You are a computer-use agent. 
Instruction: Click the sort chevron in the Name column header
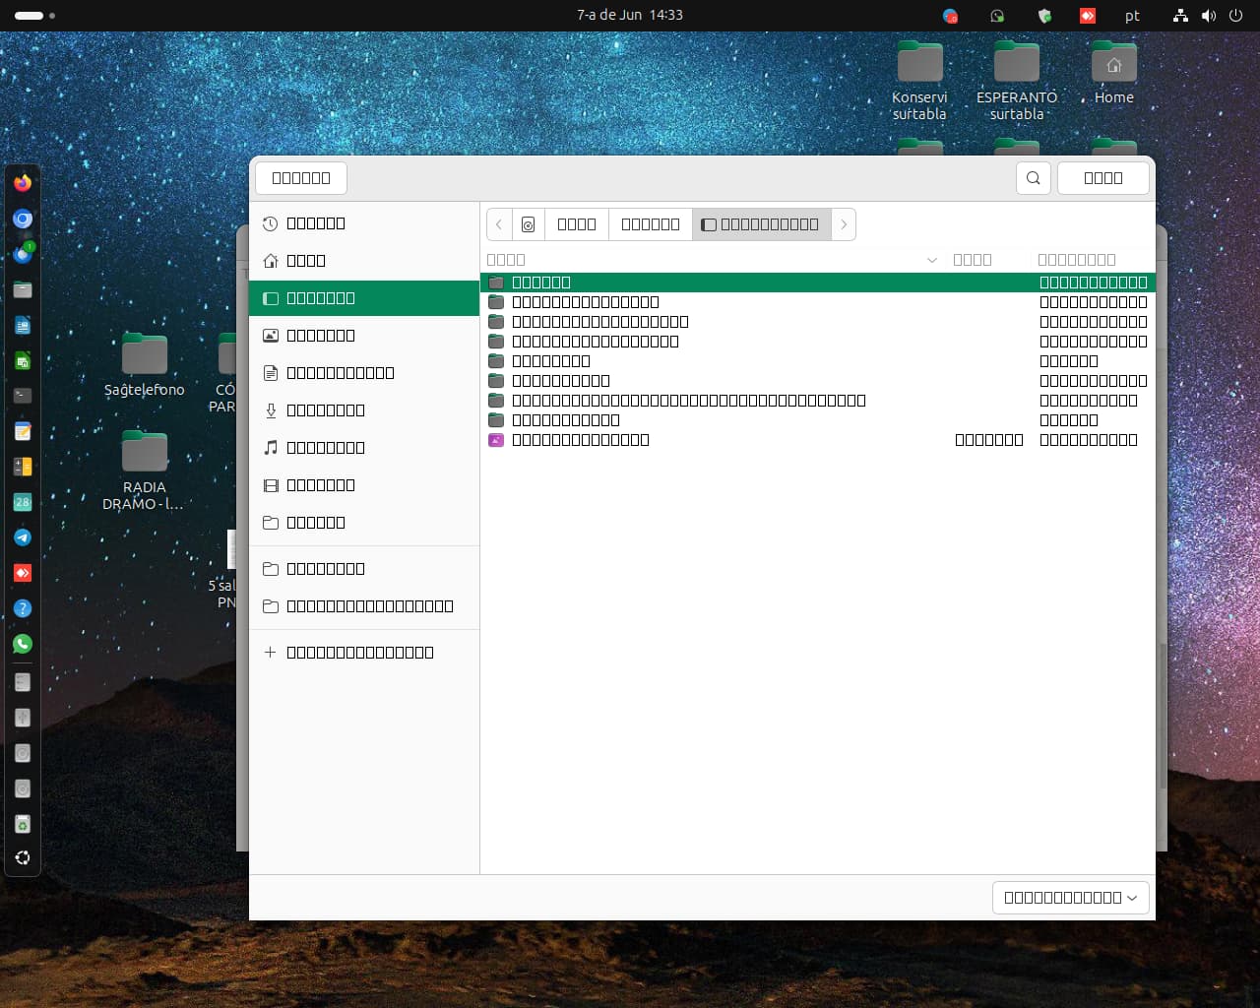[x=931, y=260]
